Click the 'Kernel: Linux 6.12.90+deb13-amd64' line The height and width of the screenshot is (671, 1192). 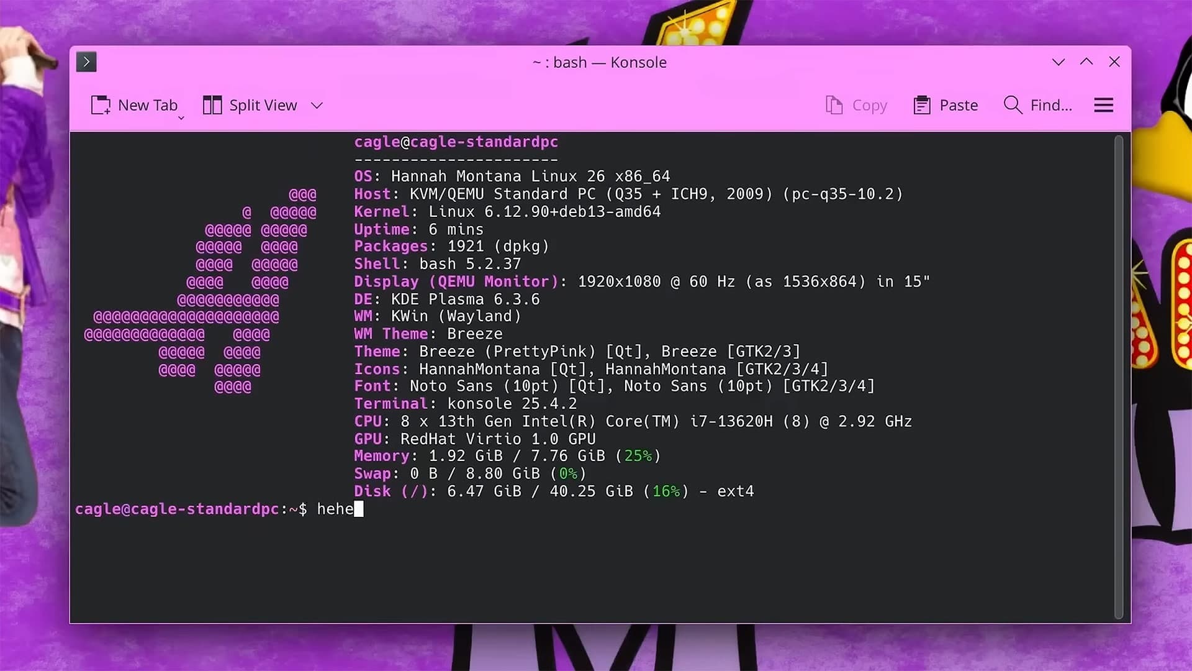507,211
